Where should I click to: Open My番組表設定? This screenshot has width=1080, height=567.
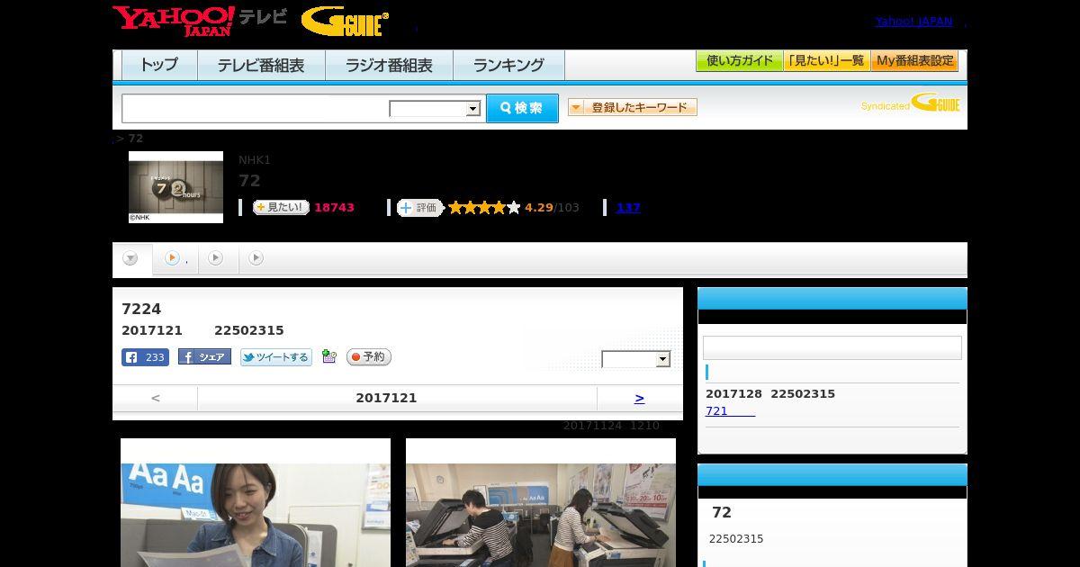914,61
